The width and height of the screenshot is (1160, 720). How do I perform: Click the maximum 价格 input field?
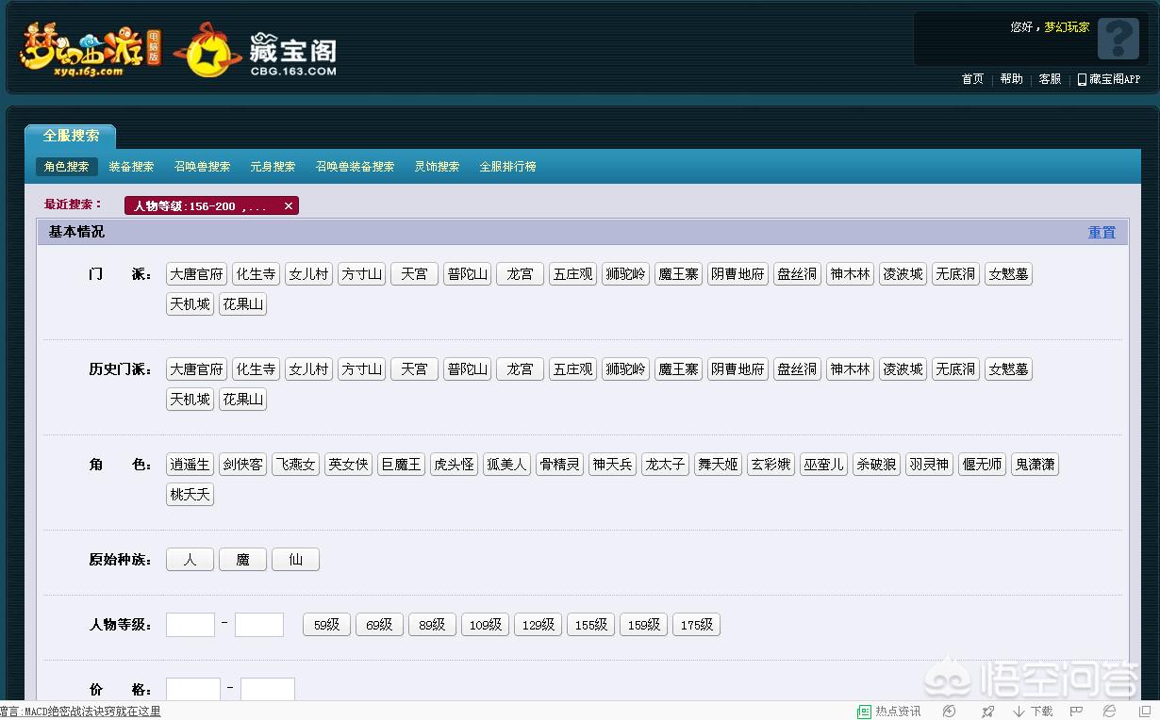(x=268, y=690)
